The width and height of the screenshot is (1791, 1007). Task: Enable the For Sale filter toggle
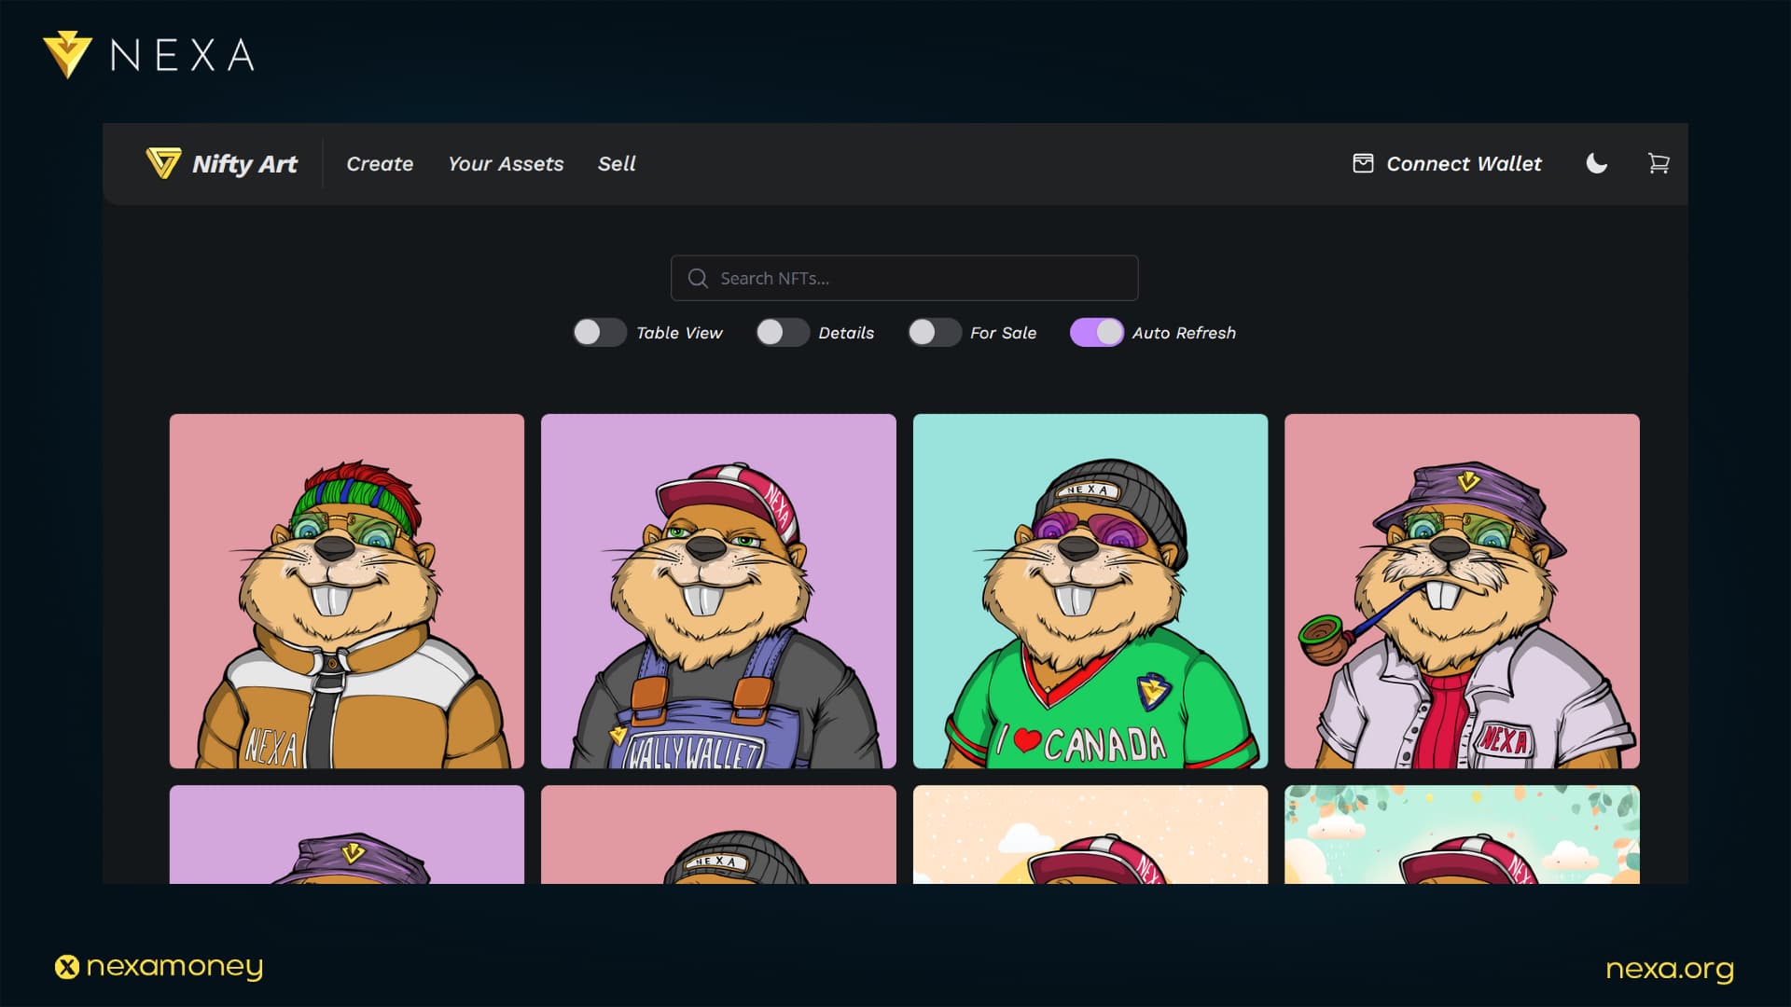(935, 333)
